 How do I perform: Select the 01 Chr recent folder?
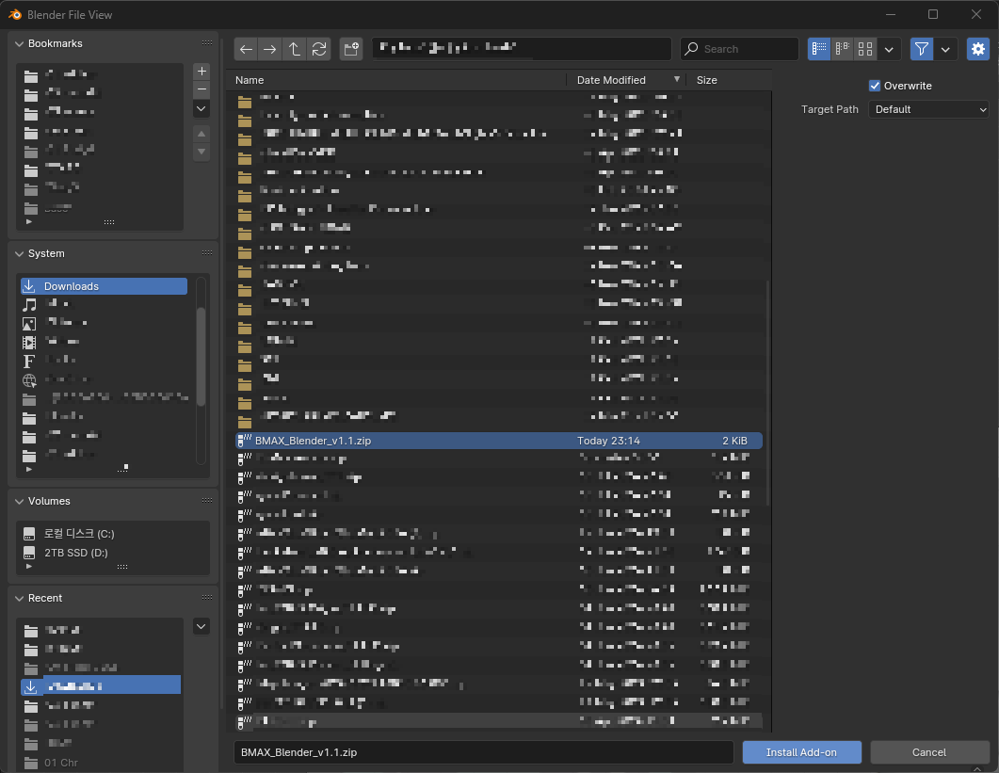pyautogui.click(x=61, y=762)
